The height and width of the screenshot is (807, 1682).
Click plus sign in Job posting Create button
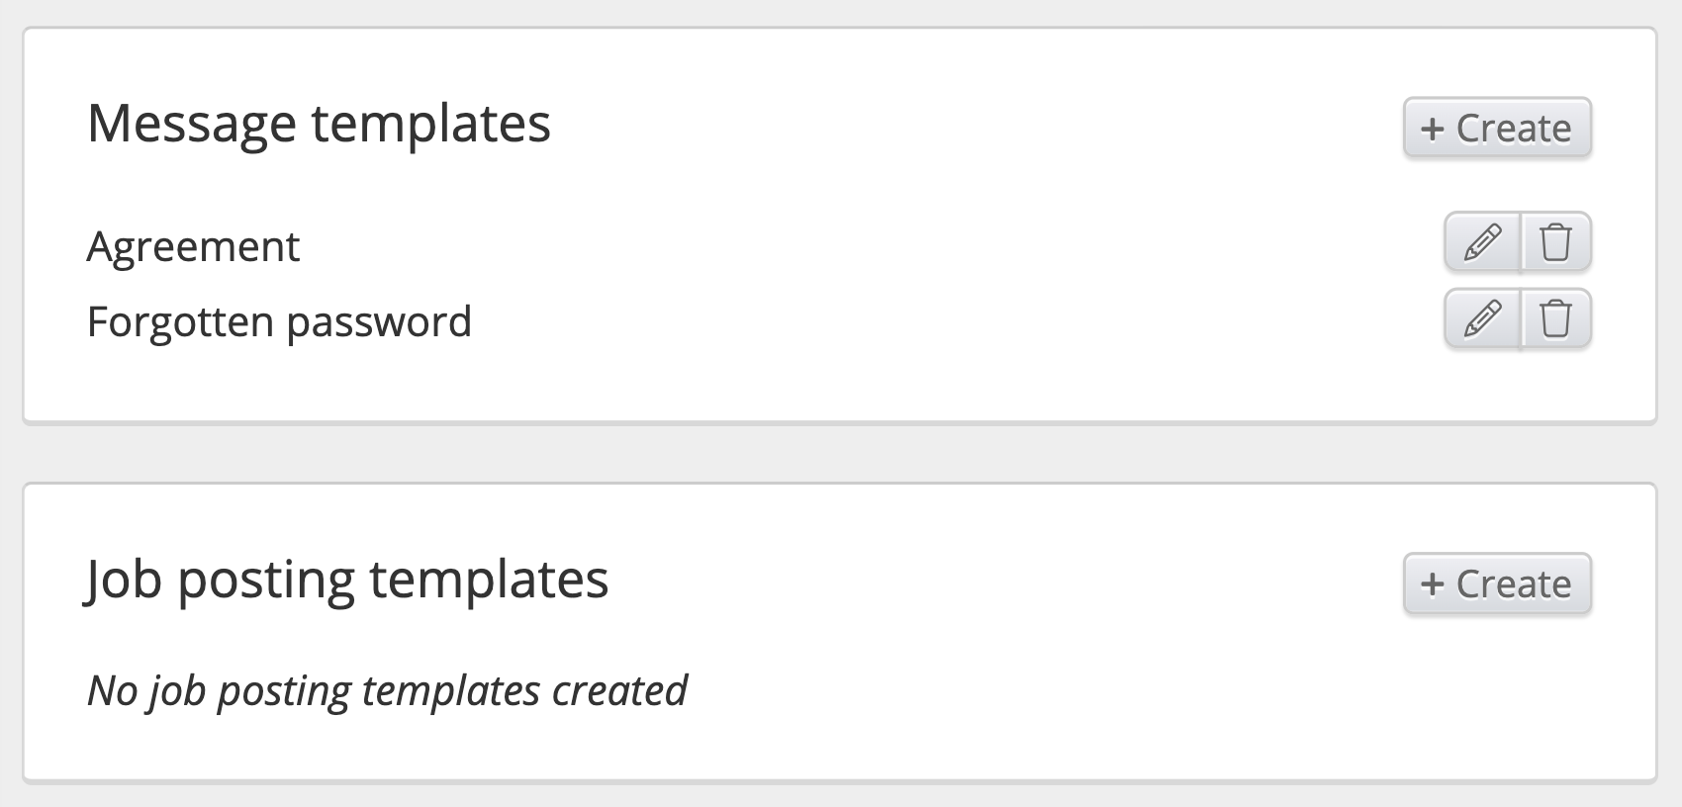click(x=1432, y=584)
